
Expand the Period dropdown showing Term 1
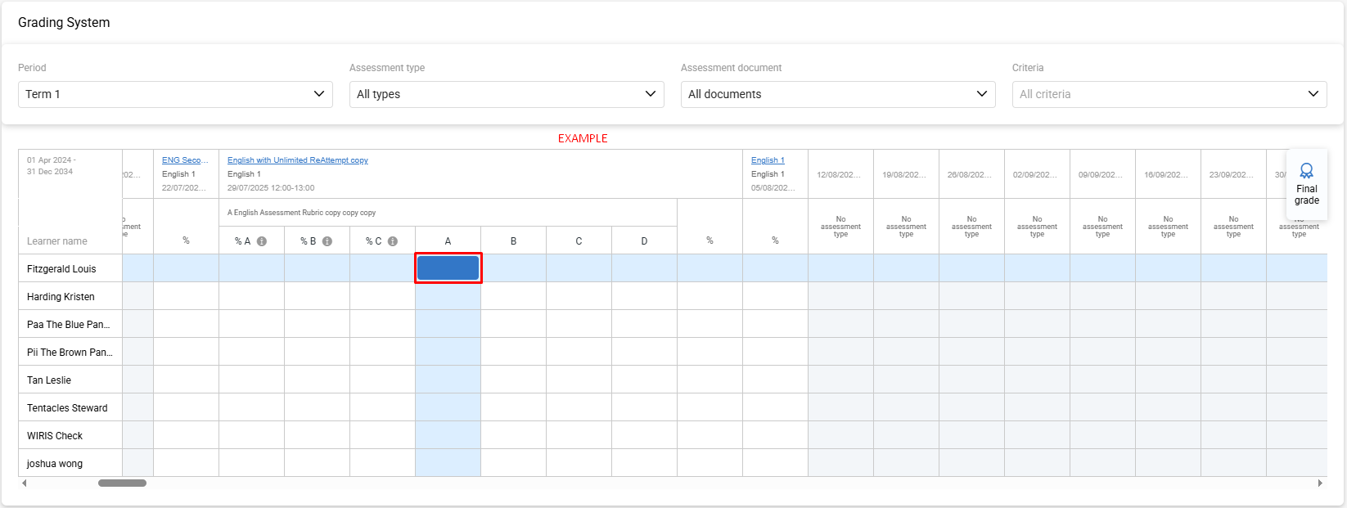pyautogui.click(x=175, y=94)
